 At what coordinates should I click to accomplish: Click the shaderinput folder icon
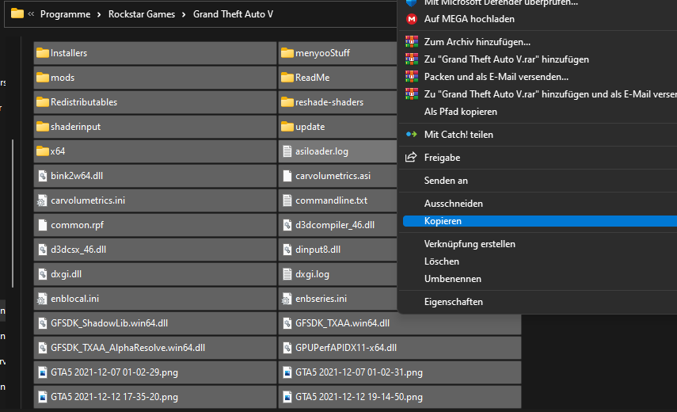pyautogui.click(x=42, y=127)
